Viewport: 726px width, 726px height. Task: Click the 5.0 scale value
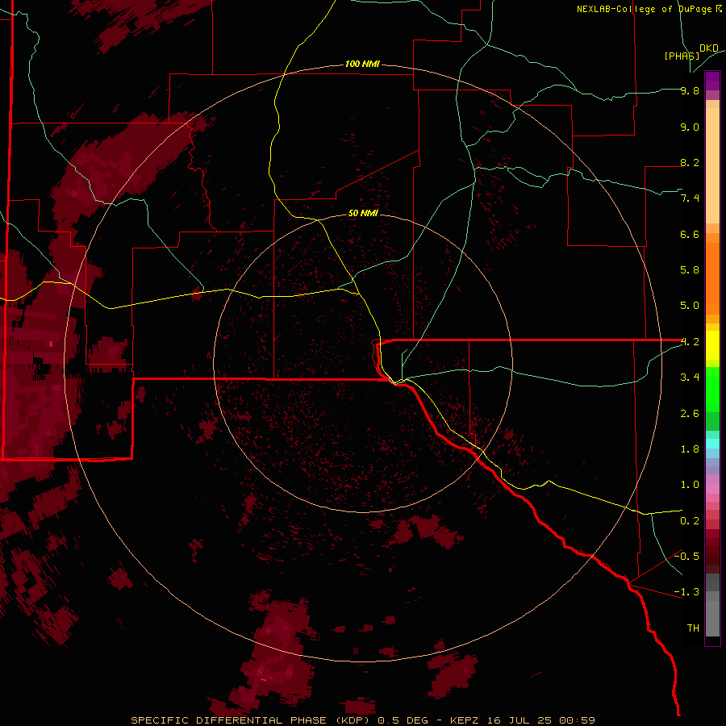(x=690, y=306)
